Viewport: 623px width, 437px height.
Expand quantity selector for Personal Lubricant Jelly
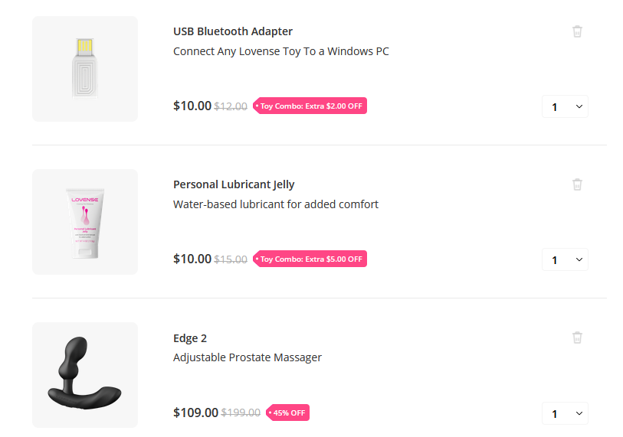tap(565, 260)
